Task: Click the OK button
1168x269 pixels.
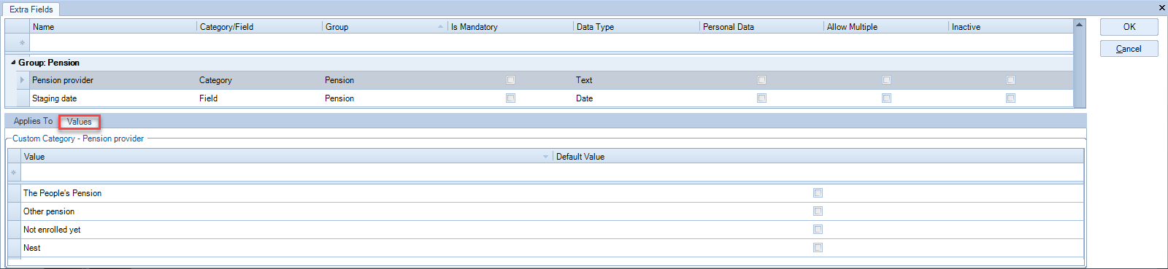Action: [x=1129, y=27]
